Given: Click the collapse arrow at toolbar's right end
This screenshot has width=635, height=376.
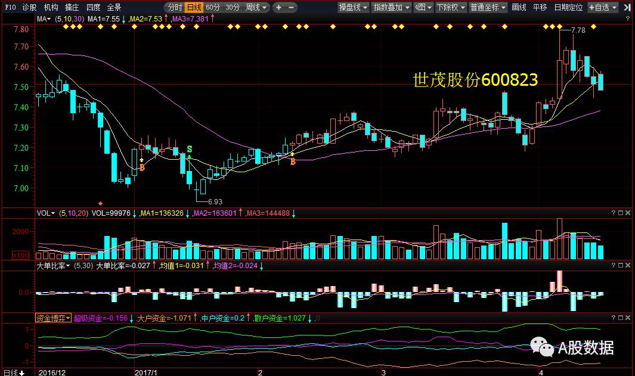Looking at the screenshot, I should [x=627, y=7].
